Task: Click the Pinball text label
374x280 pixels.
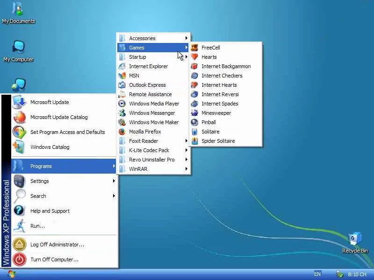Action: (x=209, y=122)
